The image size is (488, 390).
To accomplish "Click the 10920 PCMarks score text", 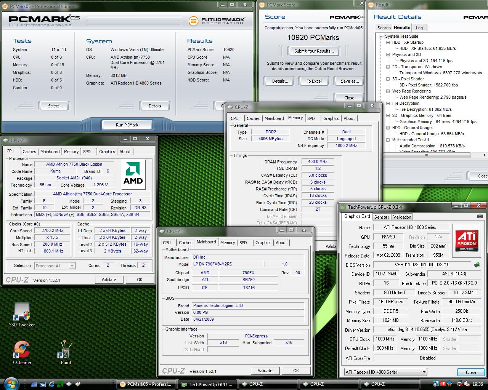I will (x=313, y=37).
